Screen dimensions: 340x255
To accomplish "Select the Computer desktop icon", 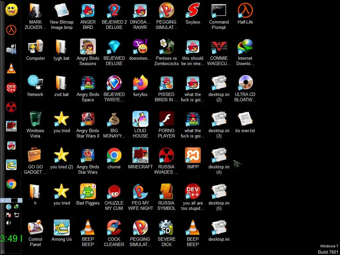I will pos(35,50).
